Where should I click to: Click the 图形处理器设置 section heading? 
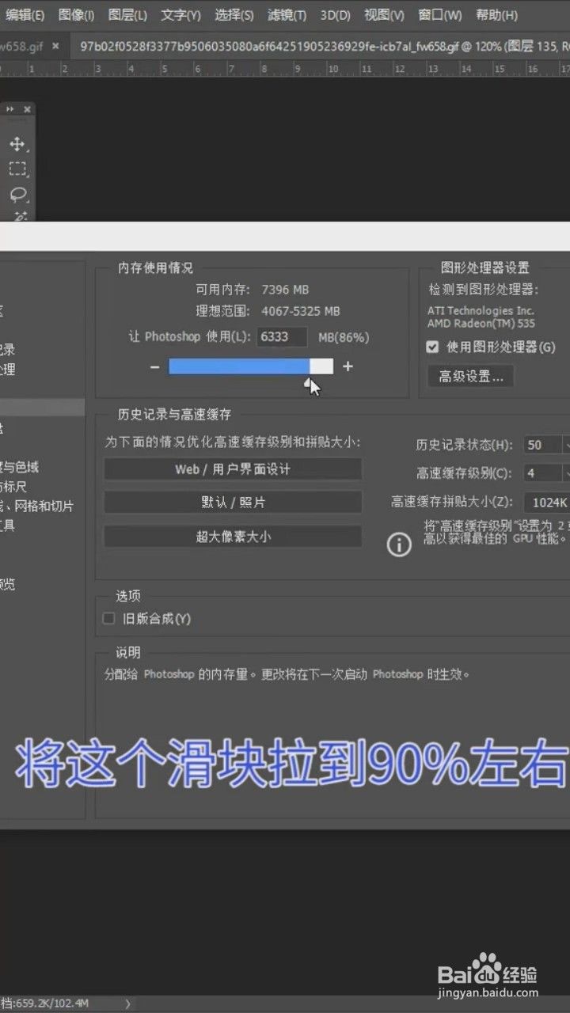coord(484,267)
